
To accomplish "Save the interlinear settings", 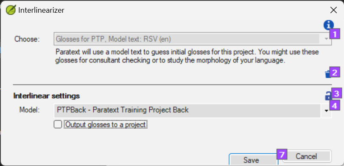I will (x=251, y=160).
